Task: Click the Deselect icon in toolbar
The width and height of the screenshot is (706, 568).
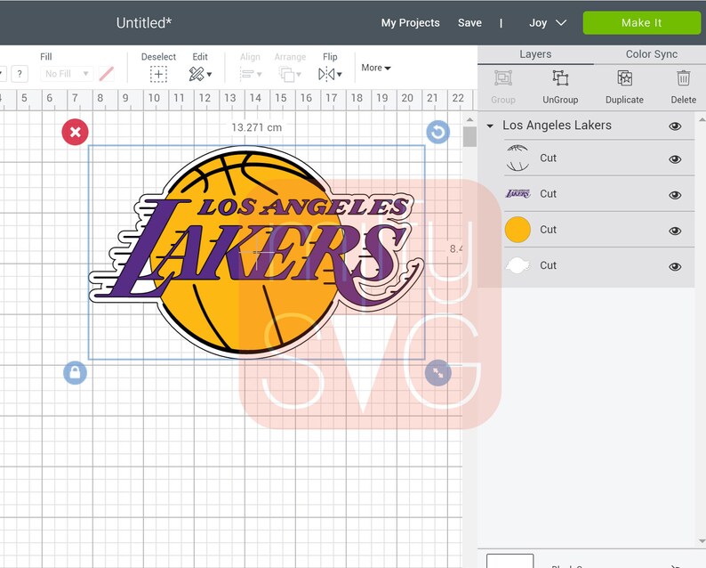Action: pos(158,74)
